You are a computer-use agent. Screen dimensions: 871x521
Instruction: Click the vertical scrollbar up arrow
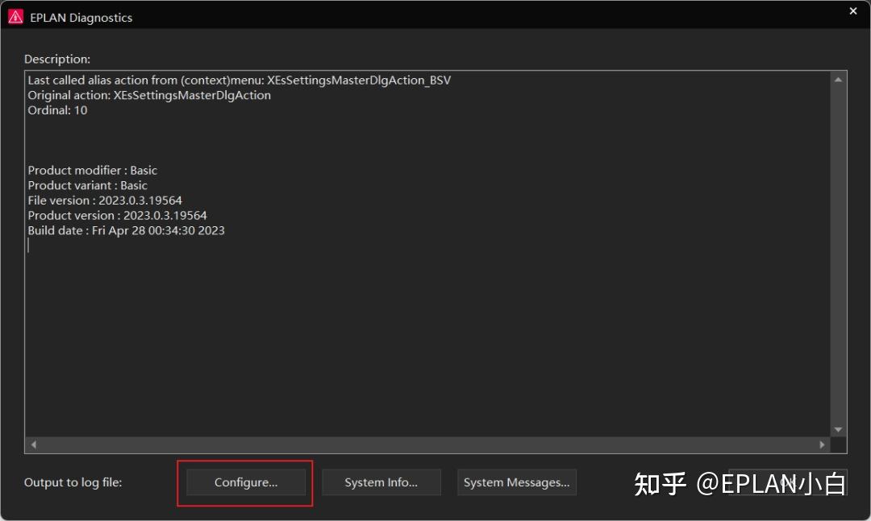838,80
